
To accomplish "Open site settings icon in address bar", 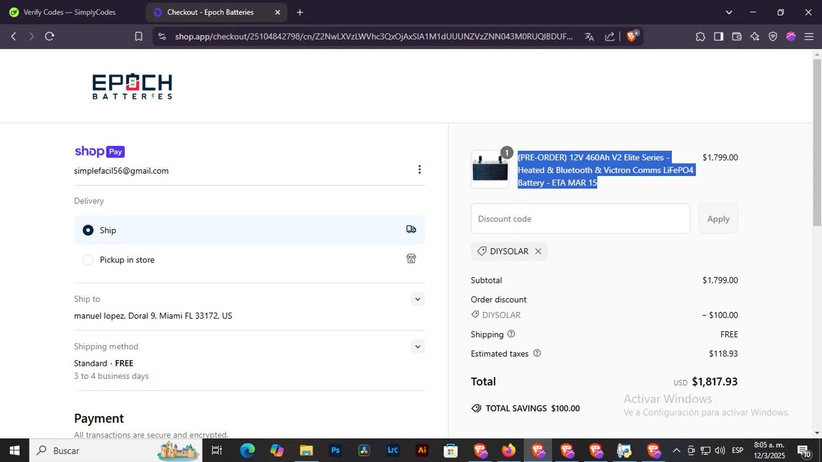I will (x=162, y=36).
